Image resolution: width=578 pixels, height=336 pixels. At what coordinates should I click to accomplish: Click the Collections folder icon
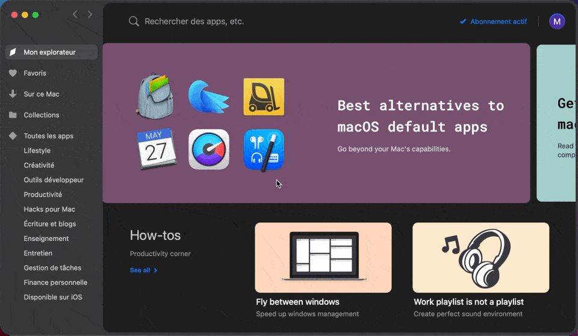coord(13,115)
